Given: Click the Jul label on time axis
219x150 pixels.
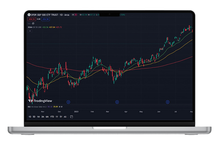Looking at the screenshot, I should [176, 112].
